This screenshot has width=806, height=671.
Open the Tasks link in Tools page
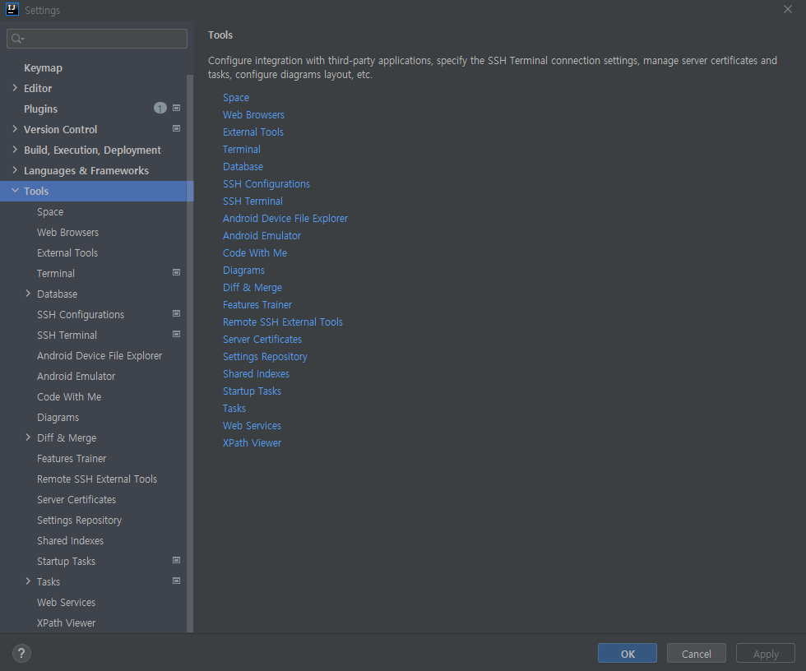(x=234, y=409)
